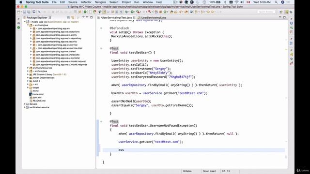The width and height of the screenshot is (310, 174).
Task: Click the Save All toolbar icon
Action: point(29,12)
